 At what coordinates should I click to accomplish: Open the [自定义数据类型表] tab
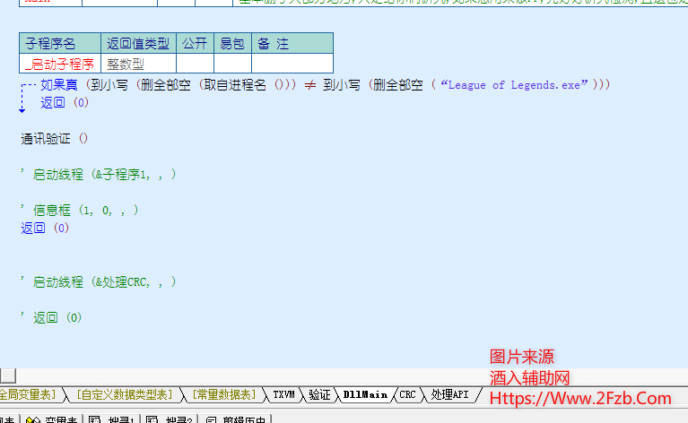[x=125, y=395]
